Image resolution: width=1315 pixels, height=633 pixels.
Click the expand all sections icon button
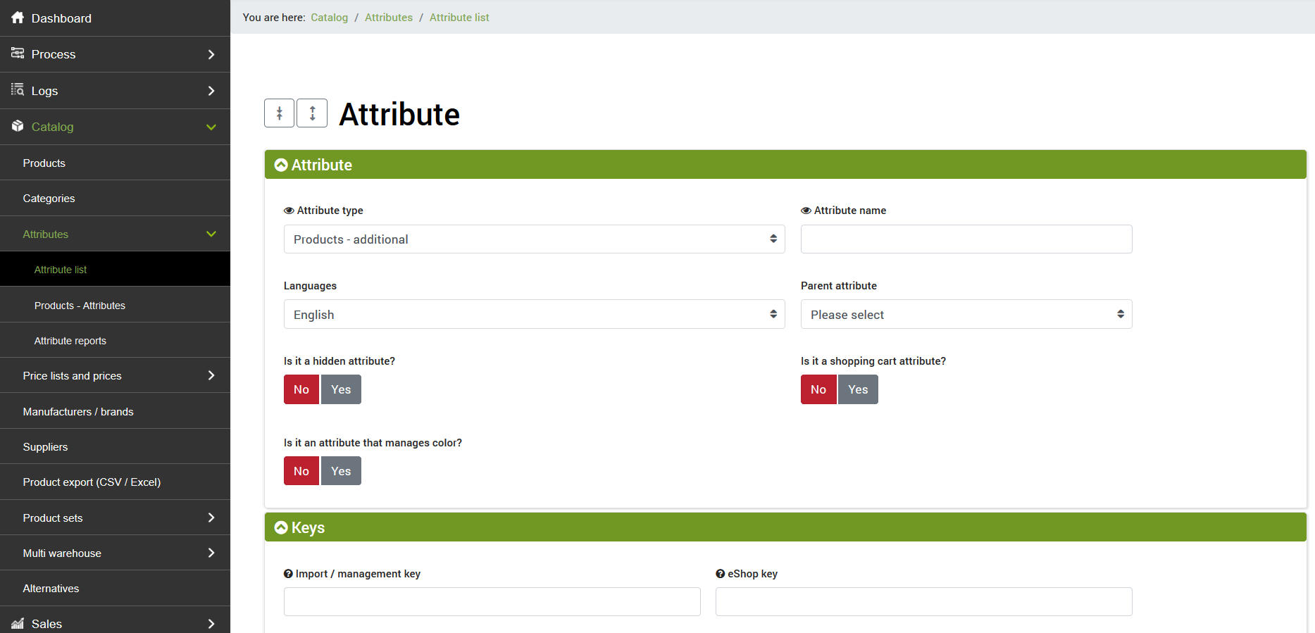[x=312, y=113]
